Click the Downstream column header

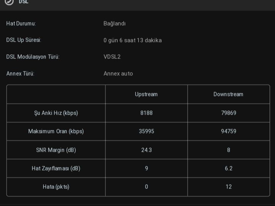point(228,94)
